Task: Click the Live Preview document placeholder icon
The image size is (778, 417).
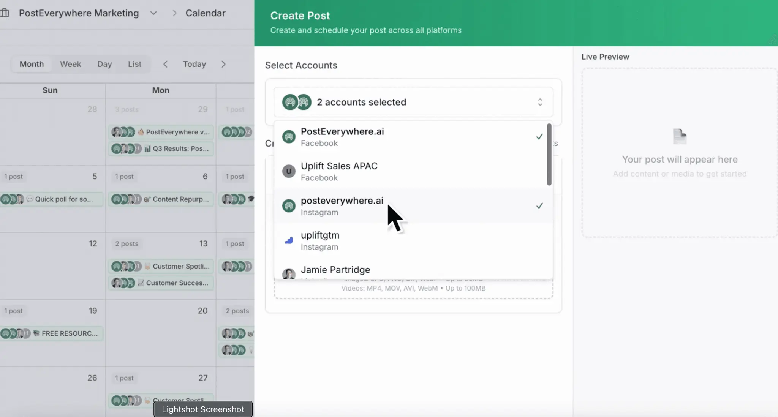Action: point(680,137)
